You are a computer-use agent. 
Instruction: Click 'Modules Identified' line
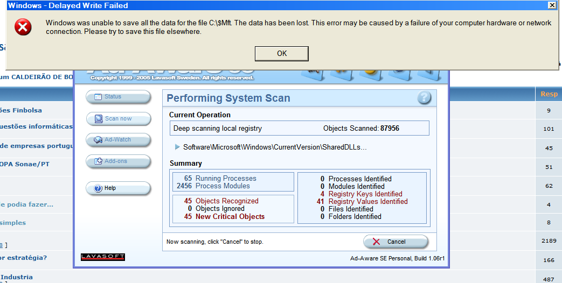[x=352, y=186]
